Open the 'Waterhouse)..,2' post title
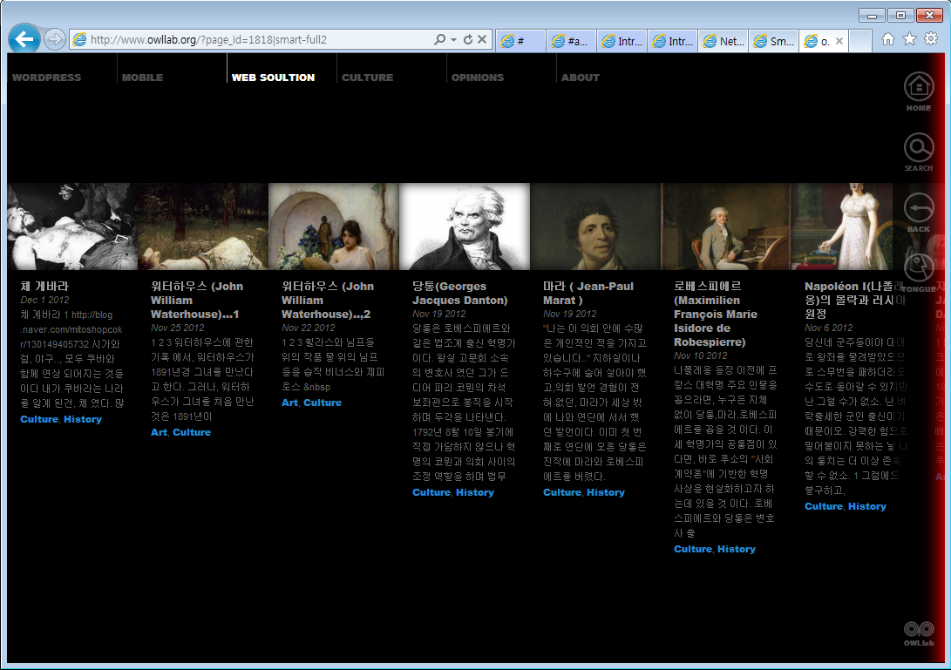 click(328, 300)
